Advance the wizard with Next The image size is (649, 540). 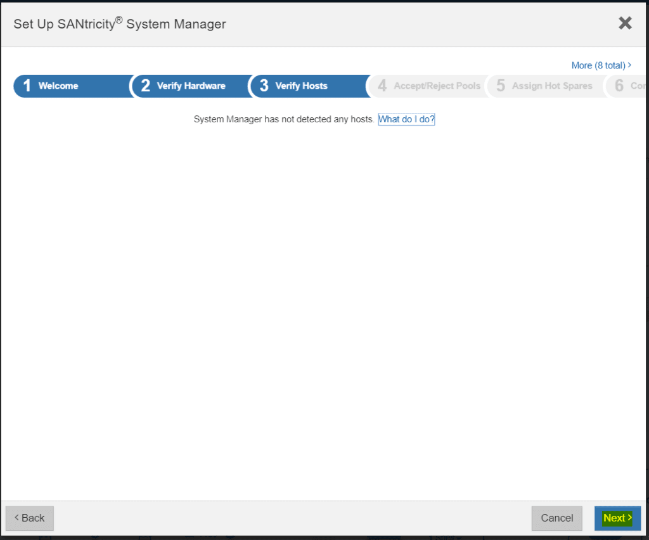coord(617,518)
